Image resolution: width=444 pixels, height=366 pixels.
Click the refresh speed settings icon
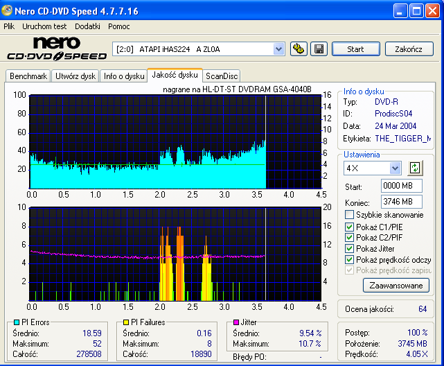[x=415, y=168]
